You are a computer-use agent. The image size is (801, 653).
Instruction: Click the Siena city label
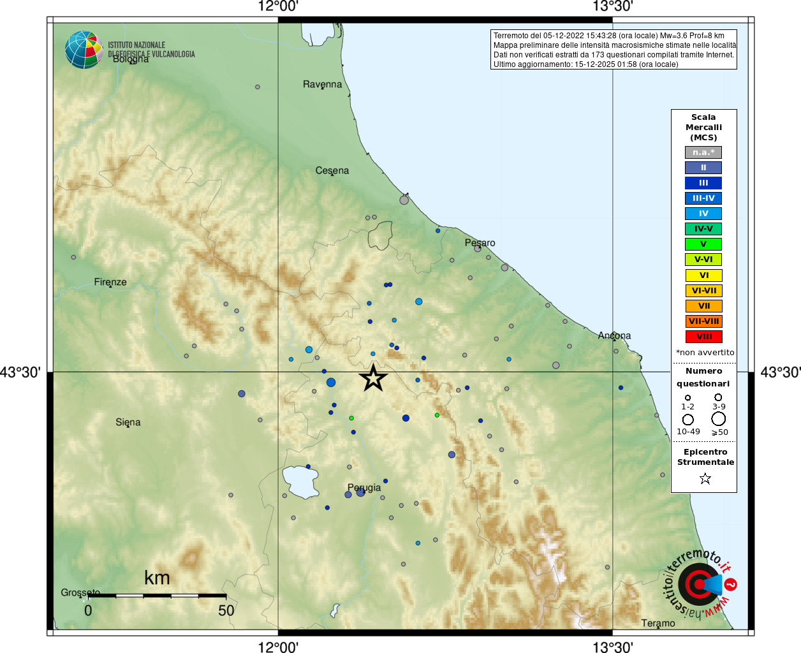[x=128, y=422]
